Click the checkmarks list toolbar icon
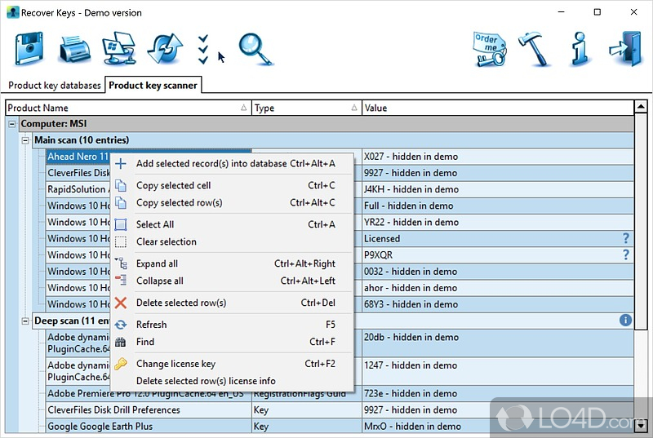The width and height of the screenshot is (653, 438). click(x=204, y=49)
